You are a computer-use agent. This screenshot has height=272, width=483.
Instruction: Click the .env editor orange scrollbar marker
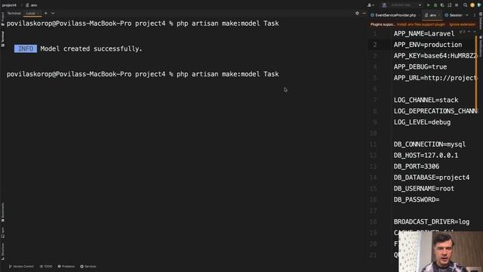(476, 73)
